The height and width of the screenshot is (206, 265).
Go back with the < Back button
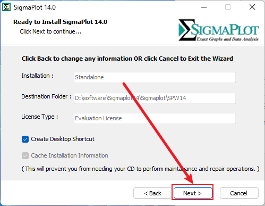(x=152, y=193)
